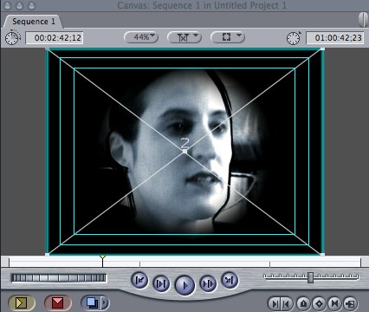Expand the edit-type arrow beside the Replace button

[x=105, y=302]
